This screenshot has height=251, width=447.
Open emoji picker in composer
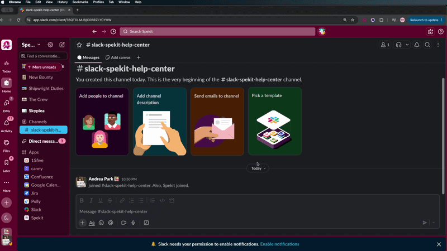click(101, 223)
